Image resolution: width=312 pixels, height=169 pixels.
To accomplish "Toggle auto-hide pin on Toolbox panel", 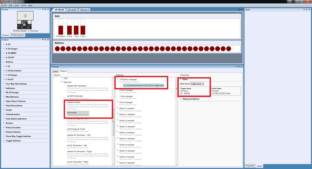I will (45, 40).
